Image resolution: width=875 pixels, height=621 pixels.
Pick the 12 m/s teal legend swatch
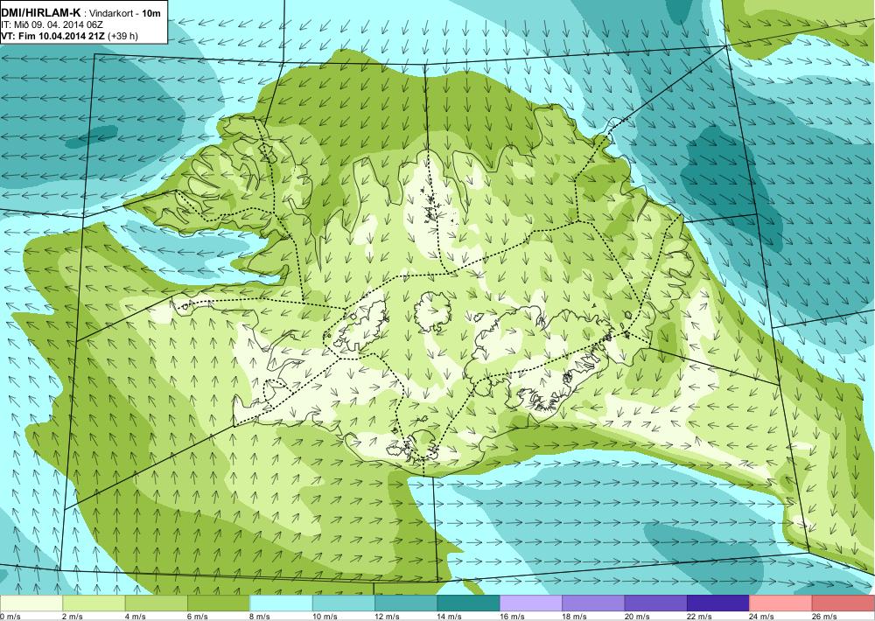(406, 604)
